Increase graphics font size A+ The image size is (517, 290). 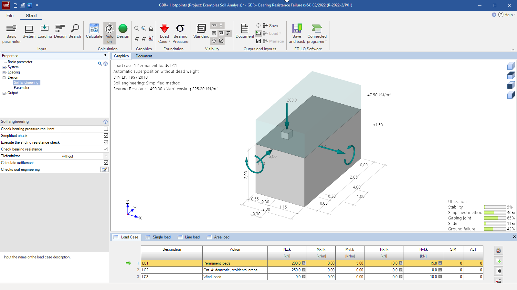pyautogui.click(x=137, y=39)
